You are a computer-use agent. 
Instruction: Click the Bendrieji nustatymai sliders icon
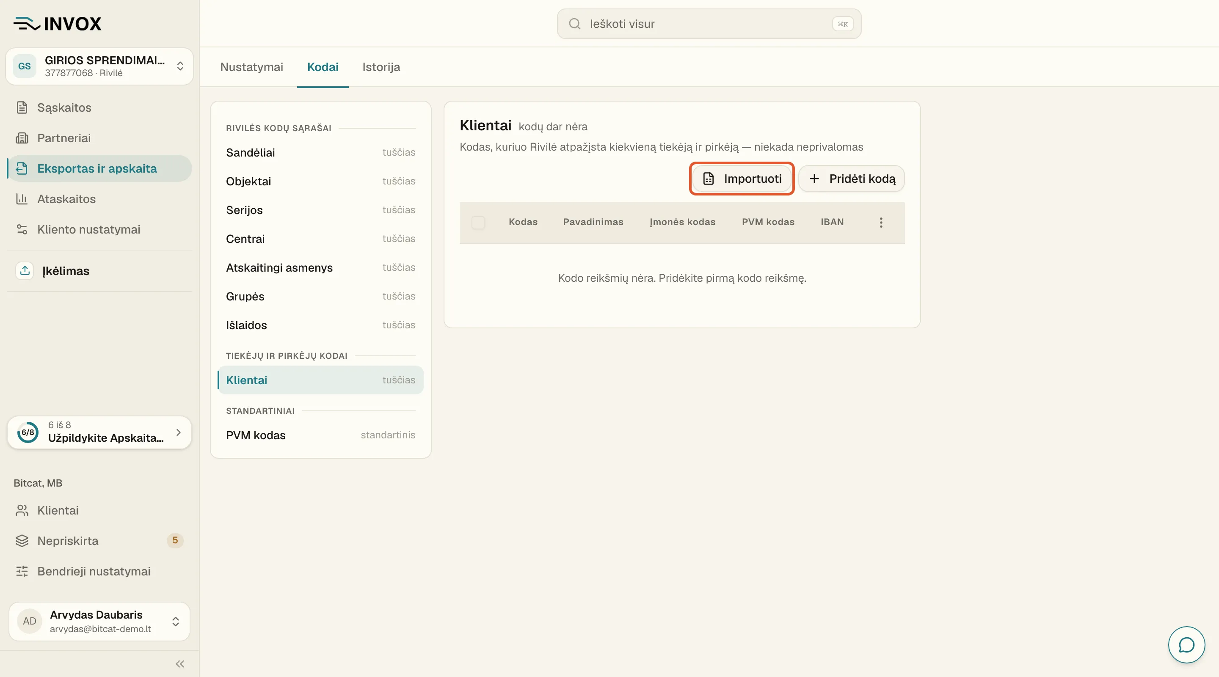click(22, 571)
